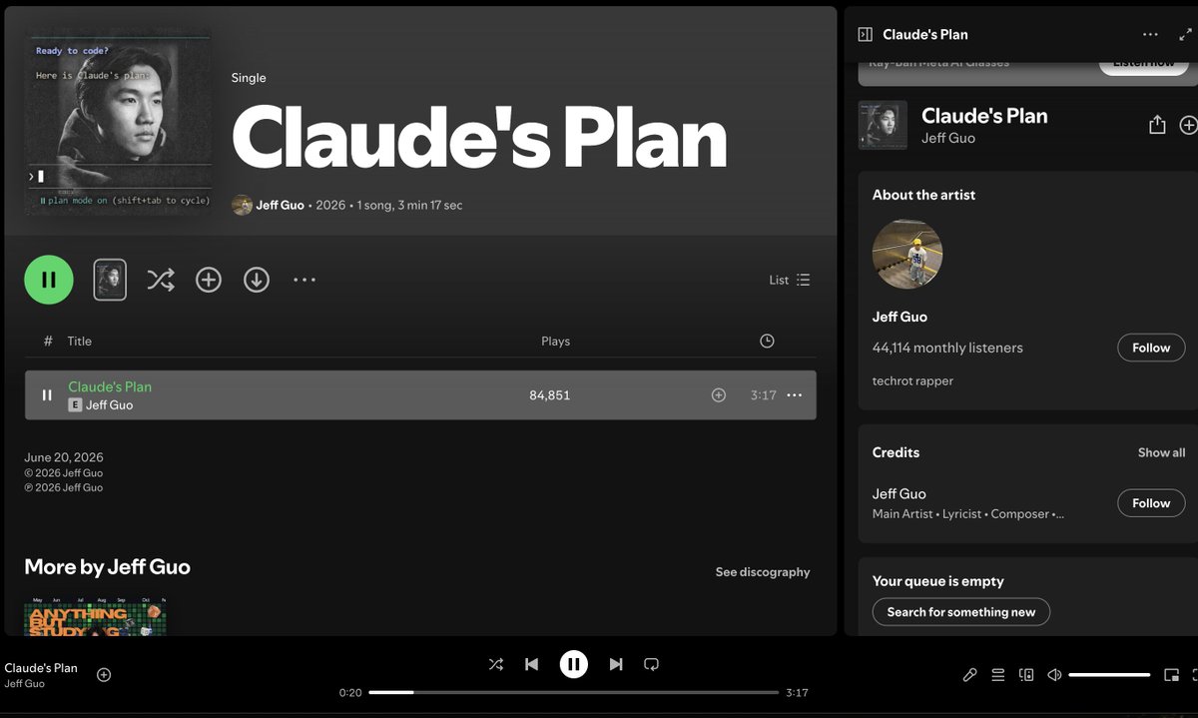Open the More by Jeff Guo heading

108,567
